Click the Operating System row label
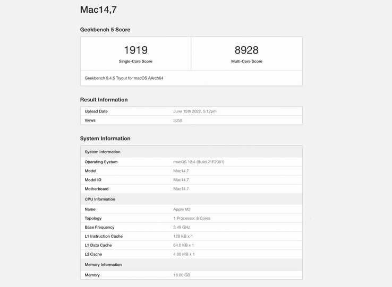The image size is (392, 287). [101, 162]
